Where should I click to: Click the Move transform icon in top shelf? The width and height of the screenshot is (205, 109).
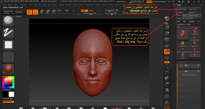click(41, 12)
